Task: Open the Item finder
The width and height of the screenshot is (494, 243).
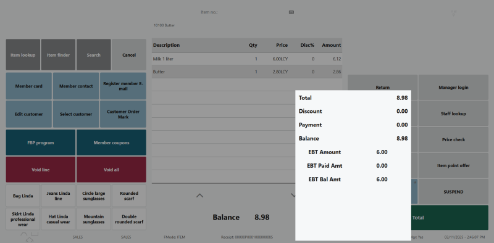Action: click(x=58, y=55)
